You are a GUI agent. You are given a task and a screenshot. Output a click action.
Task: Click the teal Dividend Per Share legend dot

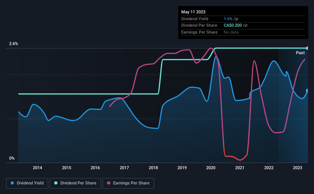point(56,183)
